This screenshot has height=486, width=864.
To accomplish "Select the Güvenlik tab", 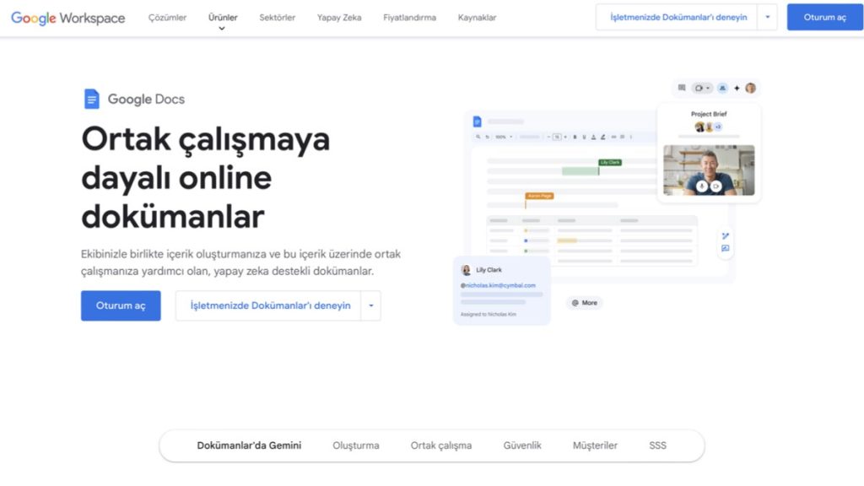I will pyautogui.click(x=522, y=445).
